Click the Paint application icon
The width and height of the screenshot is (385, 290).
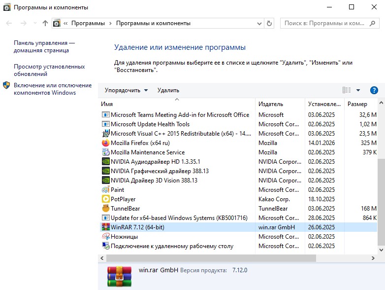105,190
